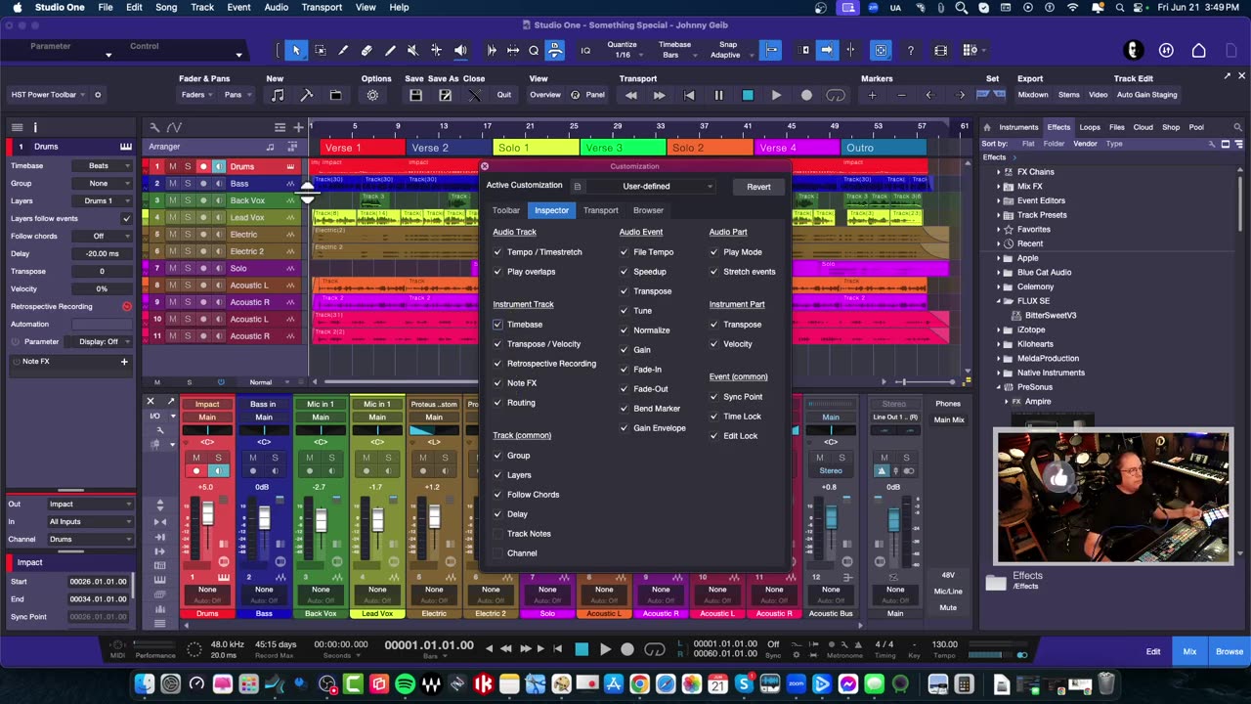This screenshot has width=1251, height=704.
Task: Select the Arrow tool in toolbar
Action: tap(296, 50)
